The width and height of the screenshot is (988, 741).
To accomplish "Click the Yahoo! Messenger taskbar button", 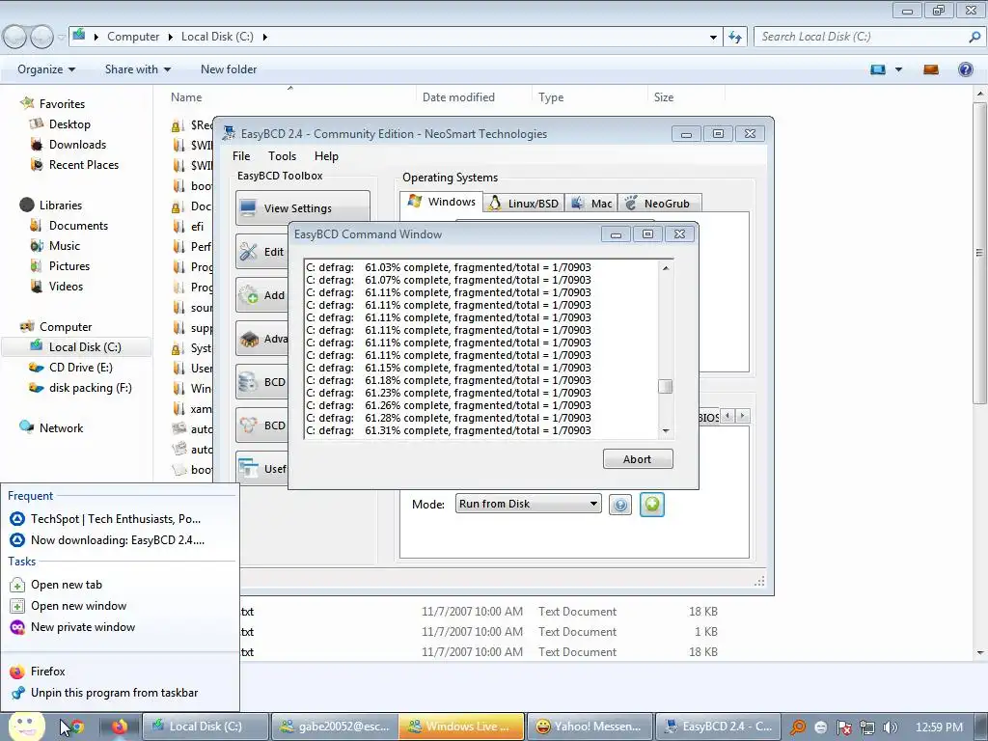I will 589,727.
